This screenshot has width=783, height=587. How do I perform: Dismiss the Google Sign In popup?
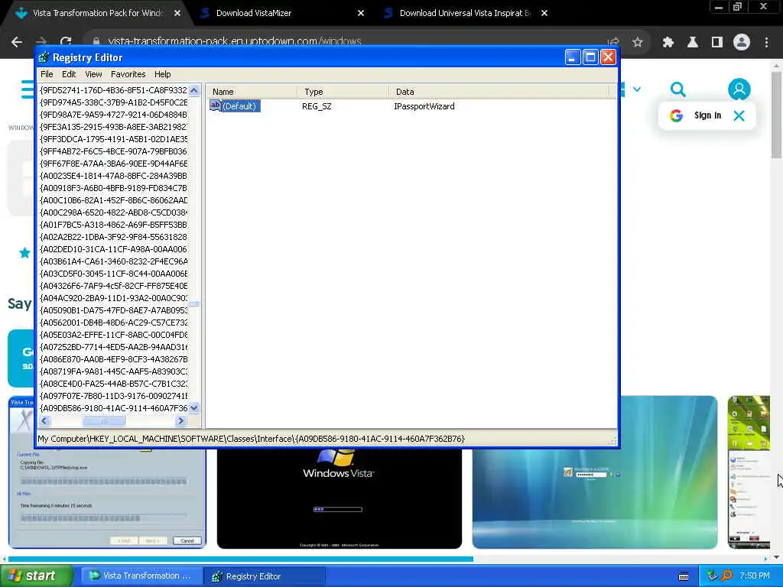pos(739,115)
